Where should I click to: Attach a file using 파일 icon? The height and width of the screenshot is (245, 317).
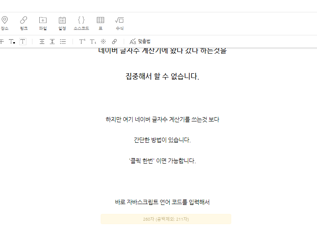(43, 23)
